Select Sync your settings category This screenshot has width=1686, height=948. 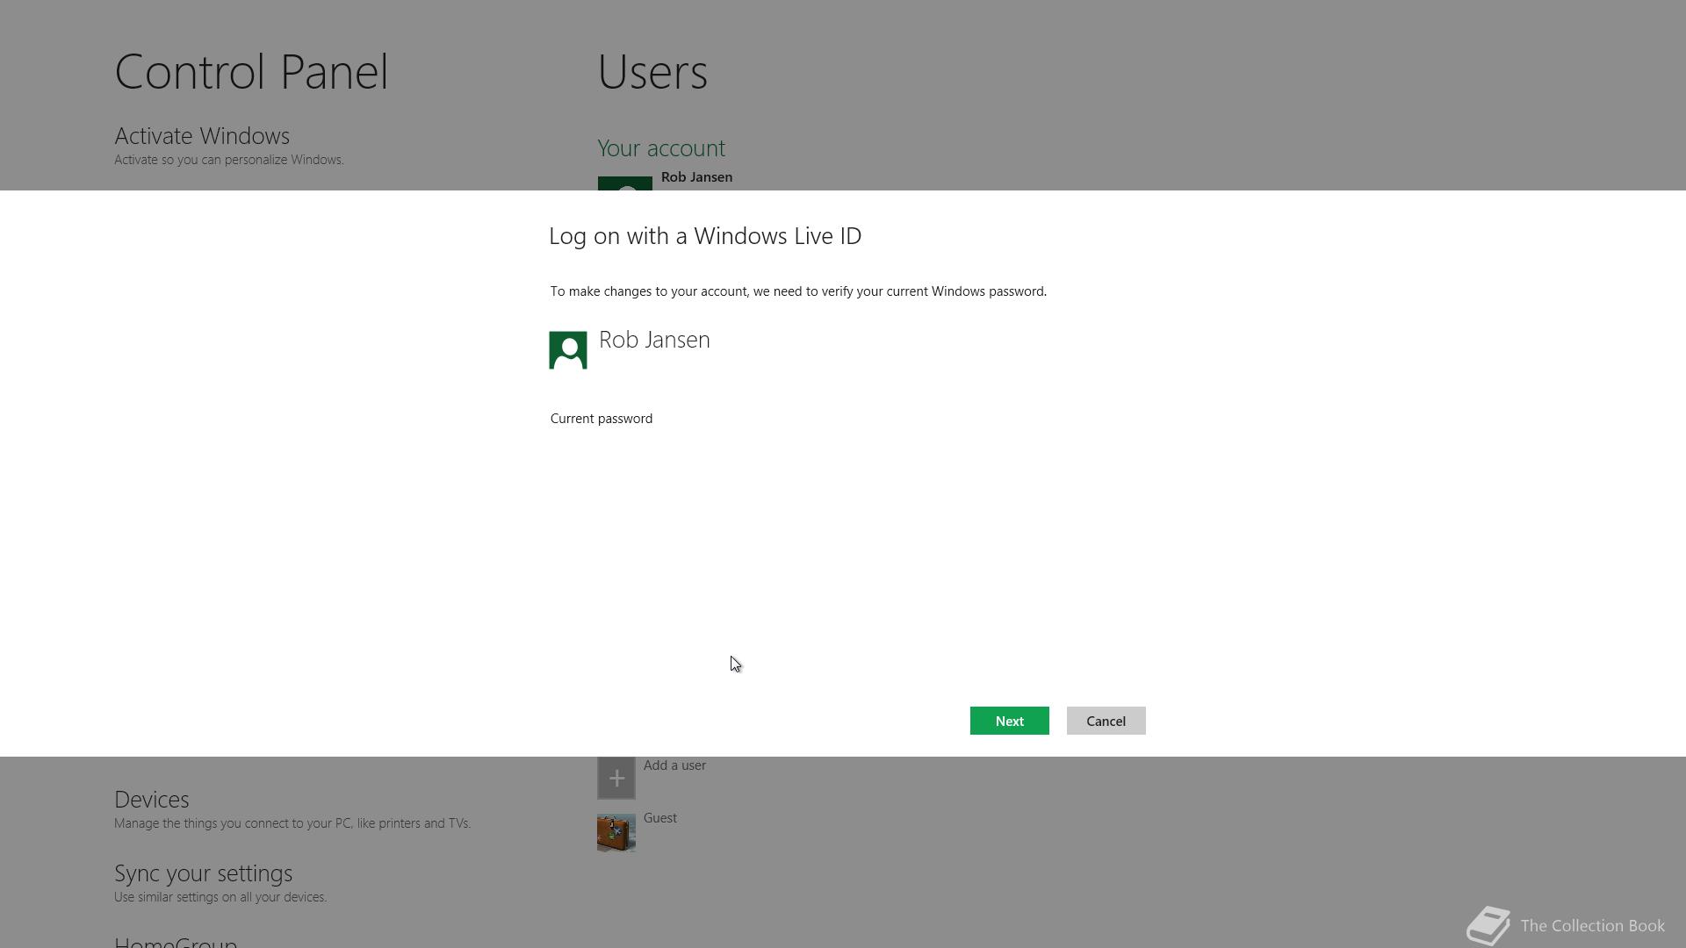click(203, 873)
